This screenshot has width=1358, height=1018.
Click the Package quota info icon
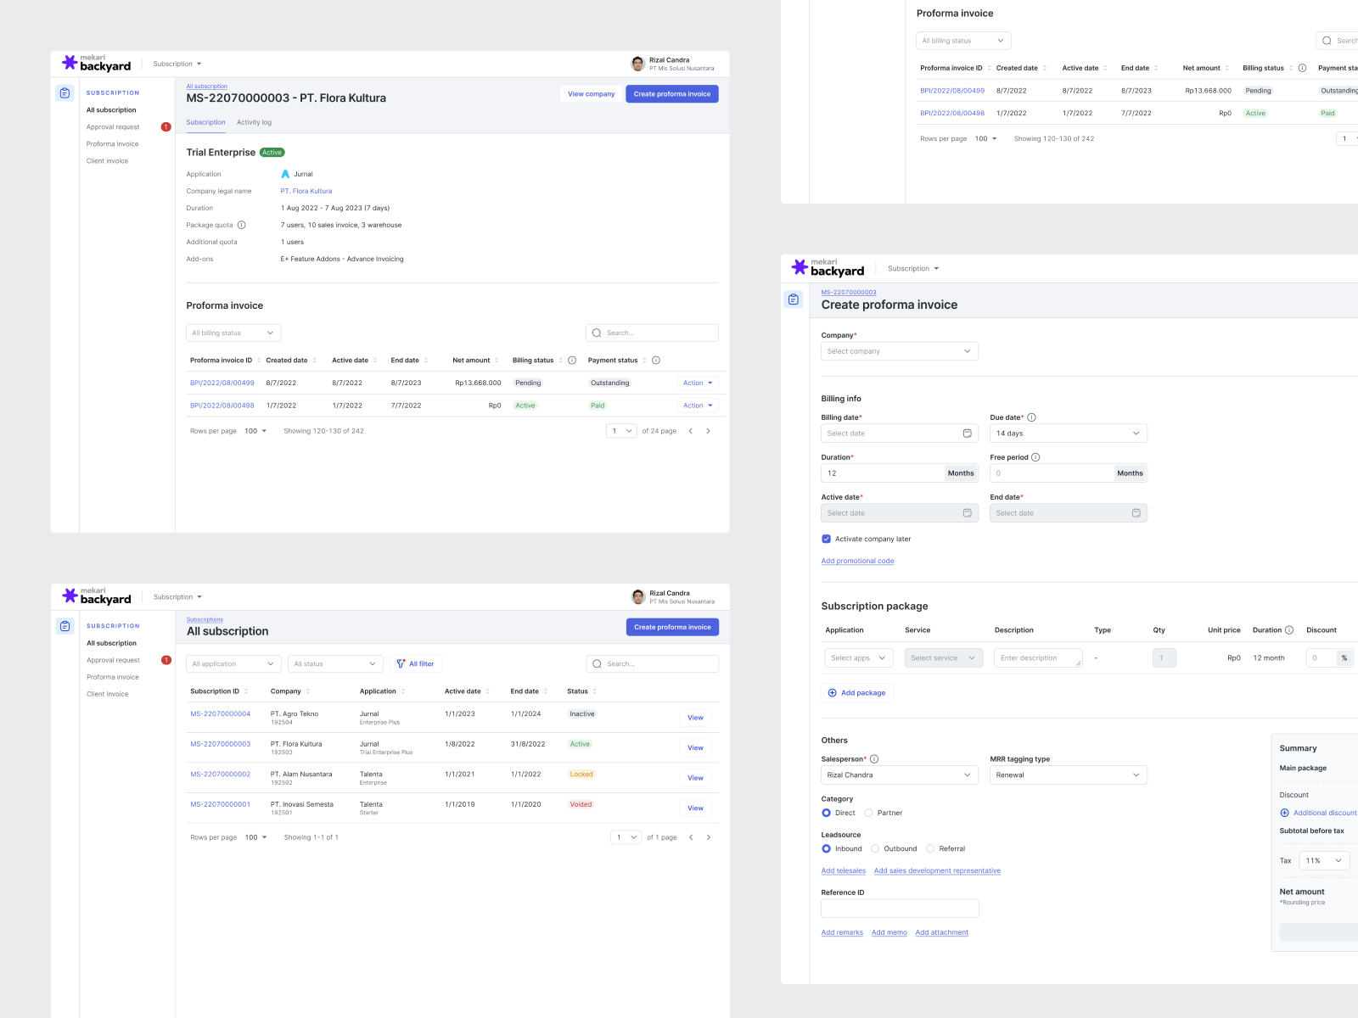pyautogui.click(x=242, y=225)
